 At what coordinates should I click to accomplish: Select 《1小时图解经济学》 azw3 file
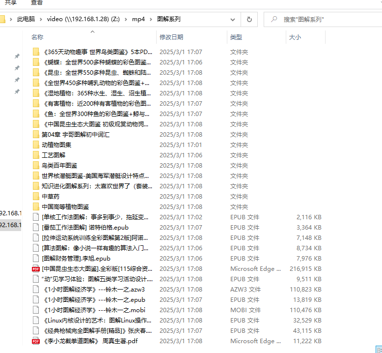pyautogui.click(x=93, y=289)
